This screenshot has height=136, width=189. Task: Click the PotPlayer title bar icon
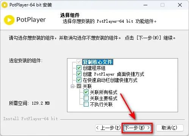click(5, 5)
